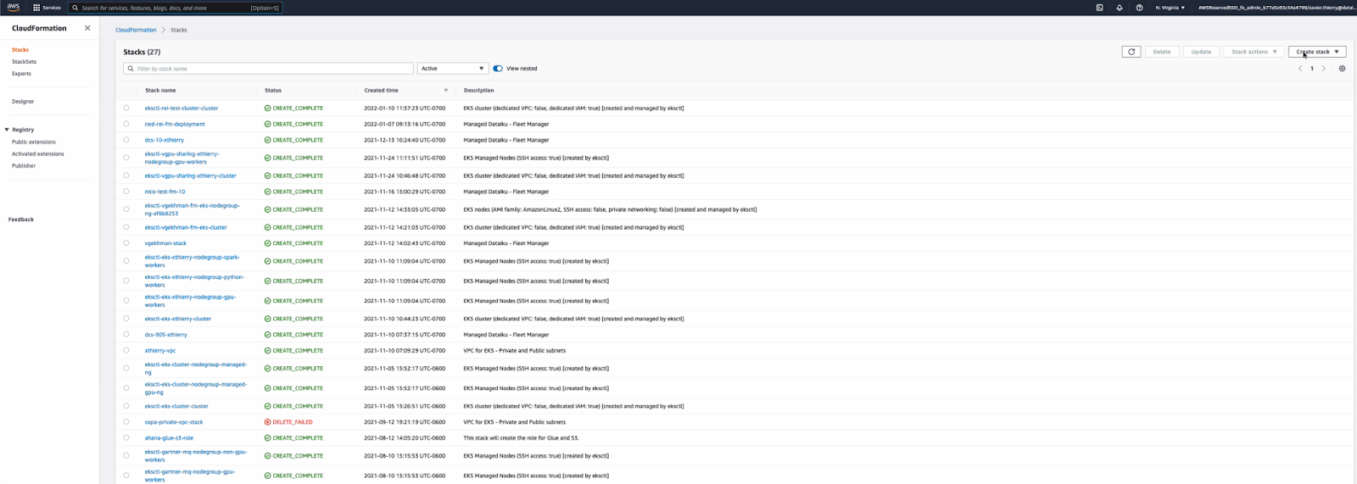The width and height of the screenshot is (1357, 484).
Task: Open Stacks in the side navigation
Action: pos(20,50)
